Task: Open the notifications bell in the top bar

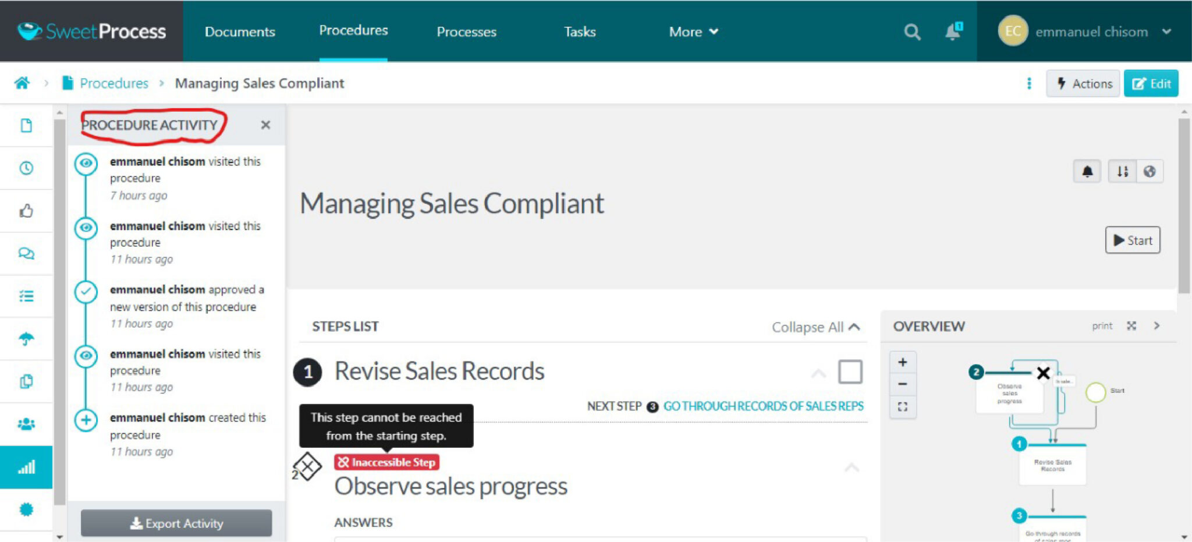Action: pyautogui.click(x=953, y=31)
